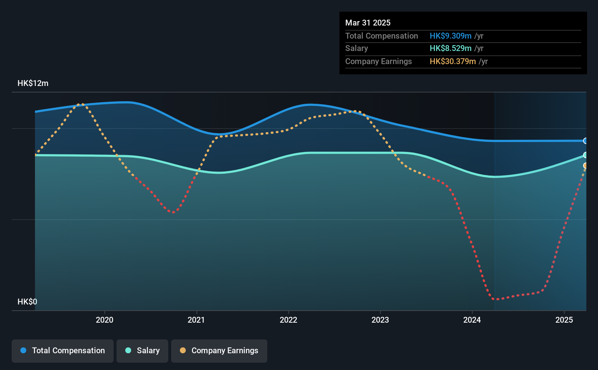Select the orange Company Earnings endpoint marker
The height and width of the screenshot is (370, 598).
pos(586,166)
